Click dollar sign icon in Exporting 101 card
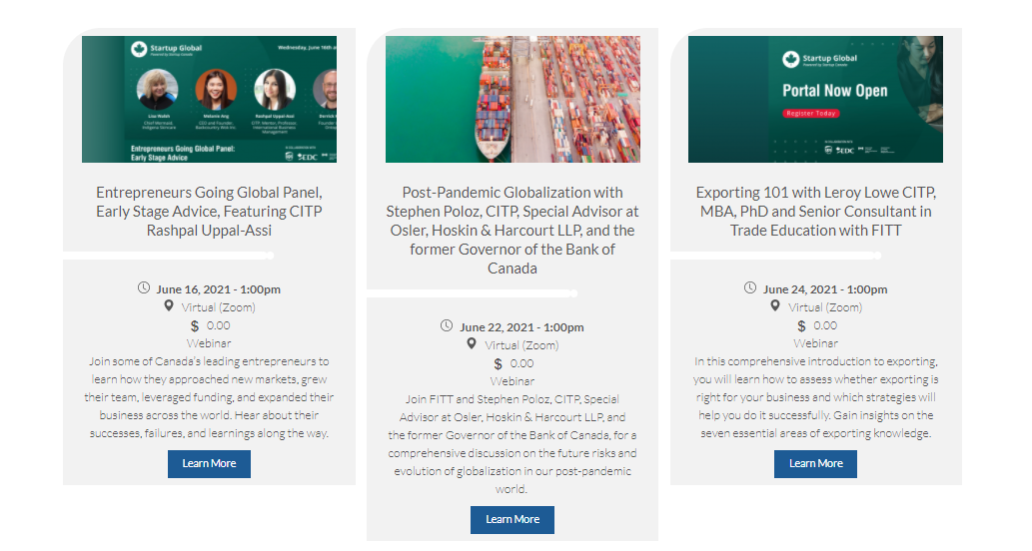Screen dimensions: 1032x551 coord(801,325)
